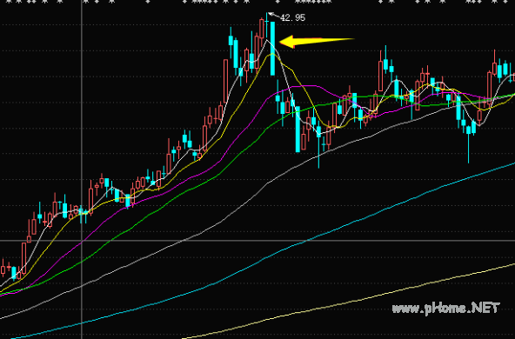Viewport: 515px width, 339px height.
Task: Select the tall red candle near bottom-left
Action: pyautogui.click(x=23, y=258)
